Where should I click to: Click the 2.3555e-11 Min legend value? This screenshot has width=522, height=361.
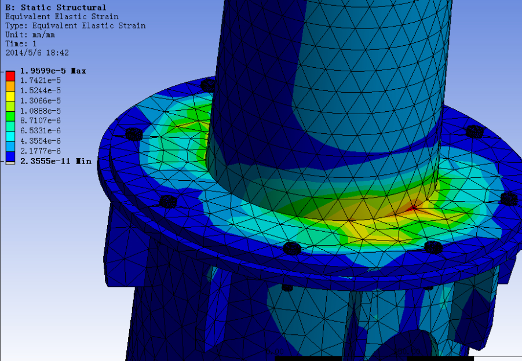pyautogui.click(x=56, y=161)
